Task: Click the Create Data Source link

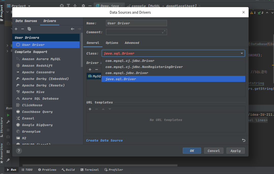Action: click(x=104, y=141)
